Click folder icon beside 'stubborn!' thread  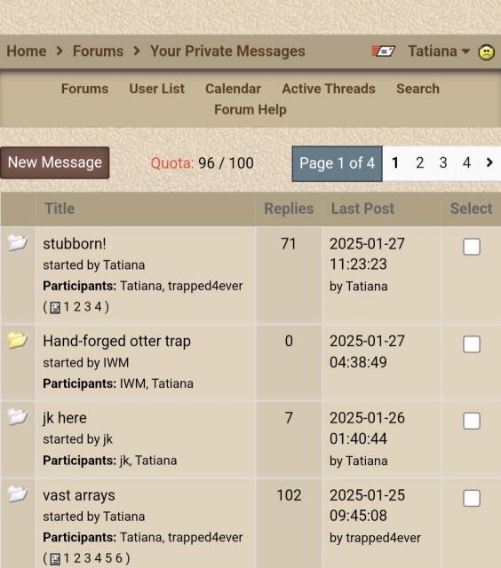18,242
